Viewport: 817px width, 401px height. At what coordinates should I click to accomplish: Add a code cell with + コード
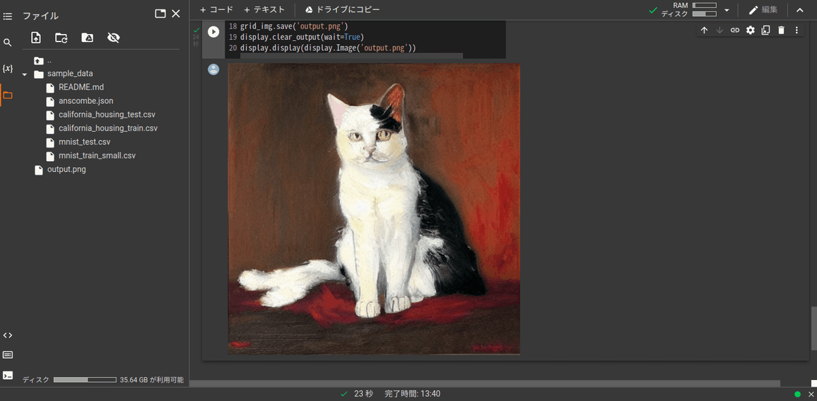[x=217, y=10]
